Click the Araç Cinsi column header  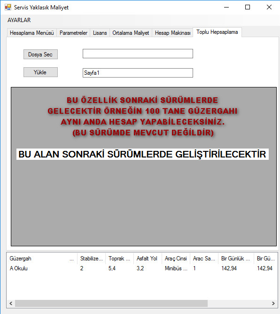[x=176, y=259]
